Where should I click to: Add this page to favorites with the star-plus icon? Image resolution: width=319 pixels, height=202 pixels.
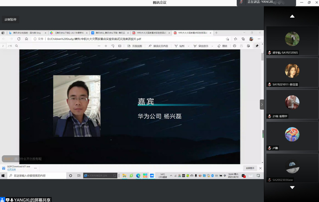228,39
